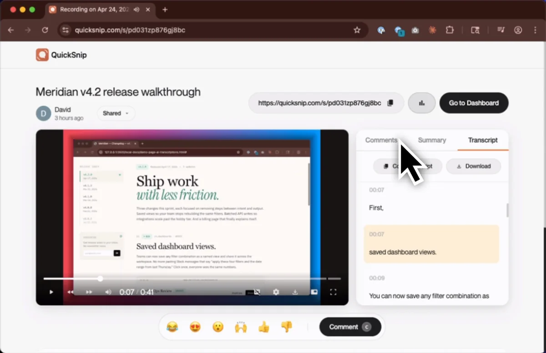Viewport: 546px width, 353px height.
Task: Toggle the bookmark star in the address bar
Action: 357,30
